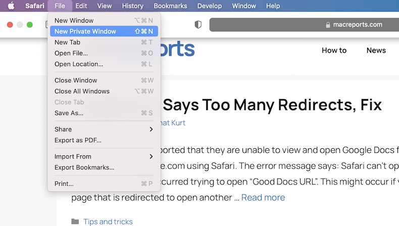Image resolution: width=399 pixels, height=226 pixels.
Task: Click the author name link ending in Kurt
Action: pos(173,123)
